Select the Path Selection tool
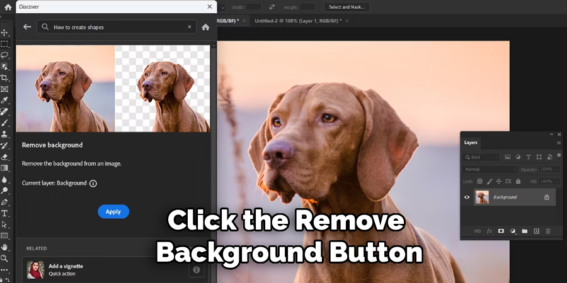 (x=4, y=224)
